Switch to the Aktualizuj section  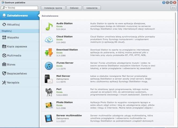pos(20,24)
